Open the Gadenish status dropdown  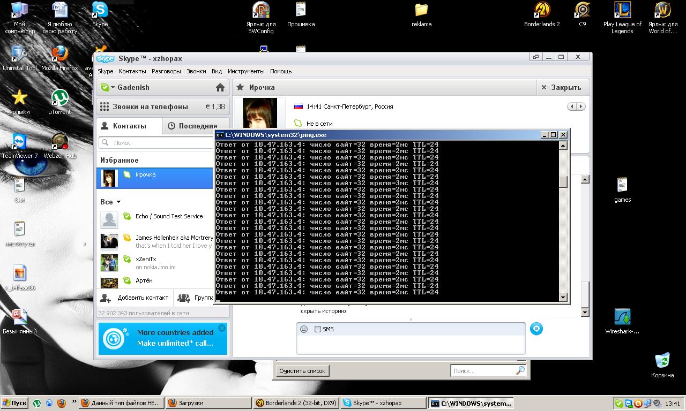(113, 87)
